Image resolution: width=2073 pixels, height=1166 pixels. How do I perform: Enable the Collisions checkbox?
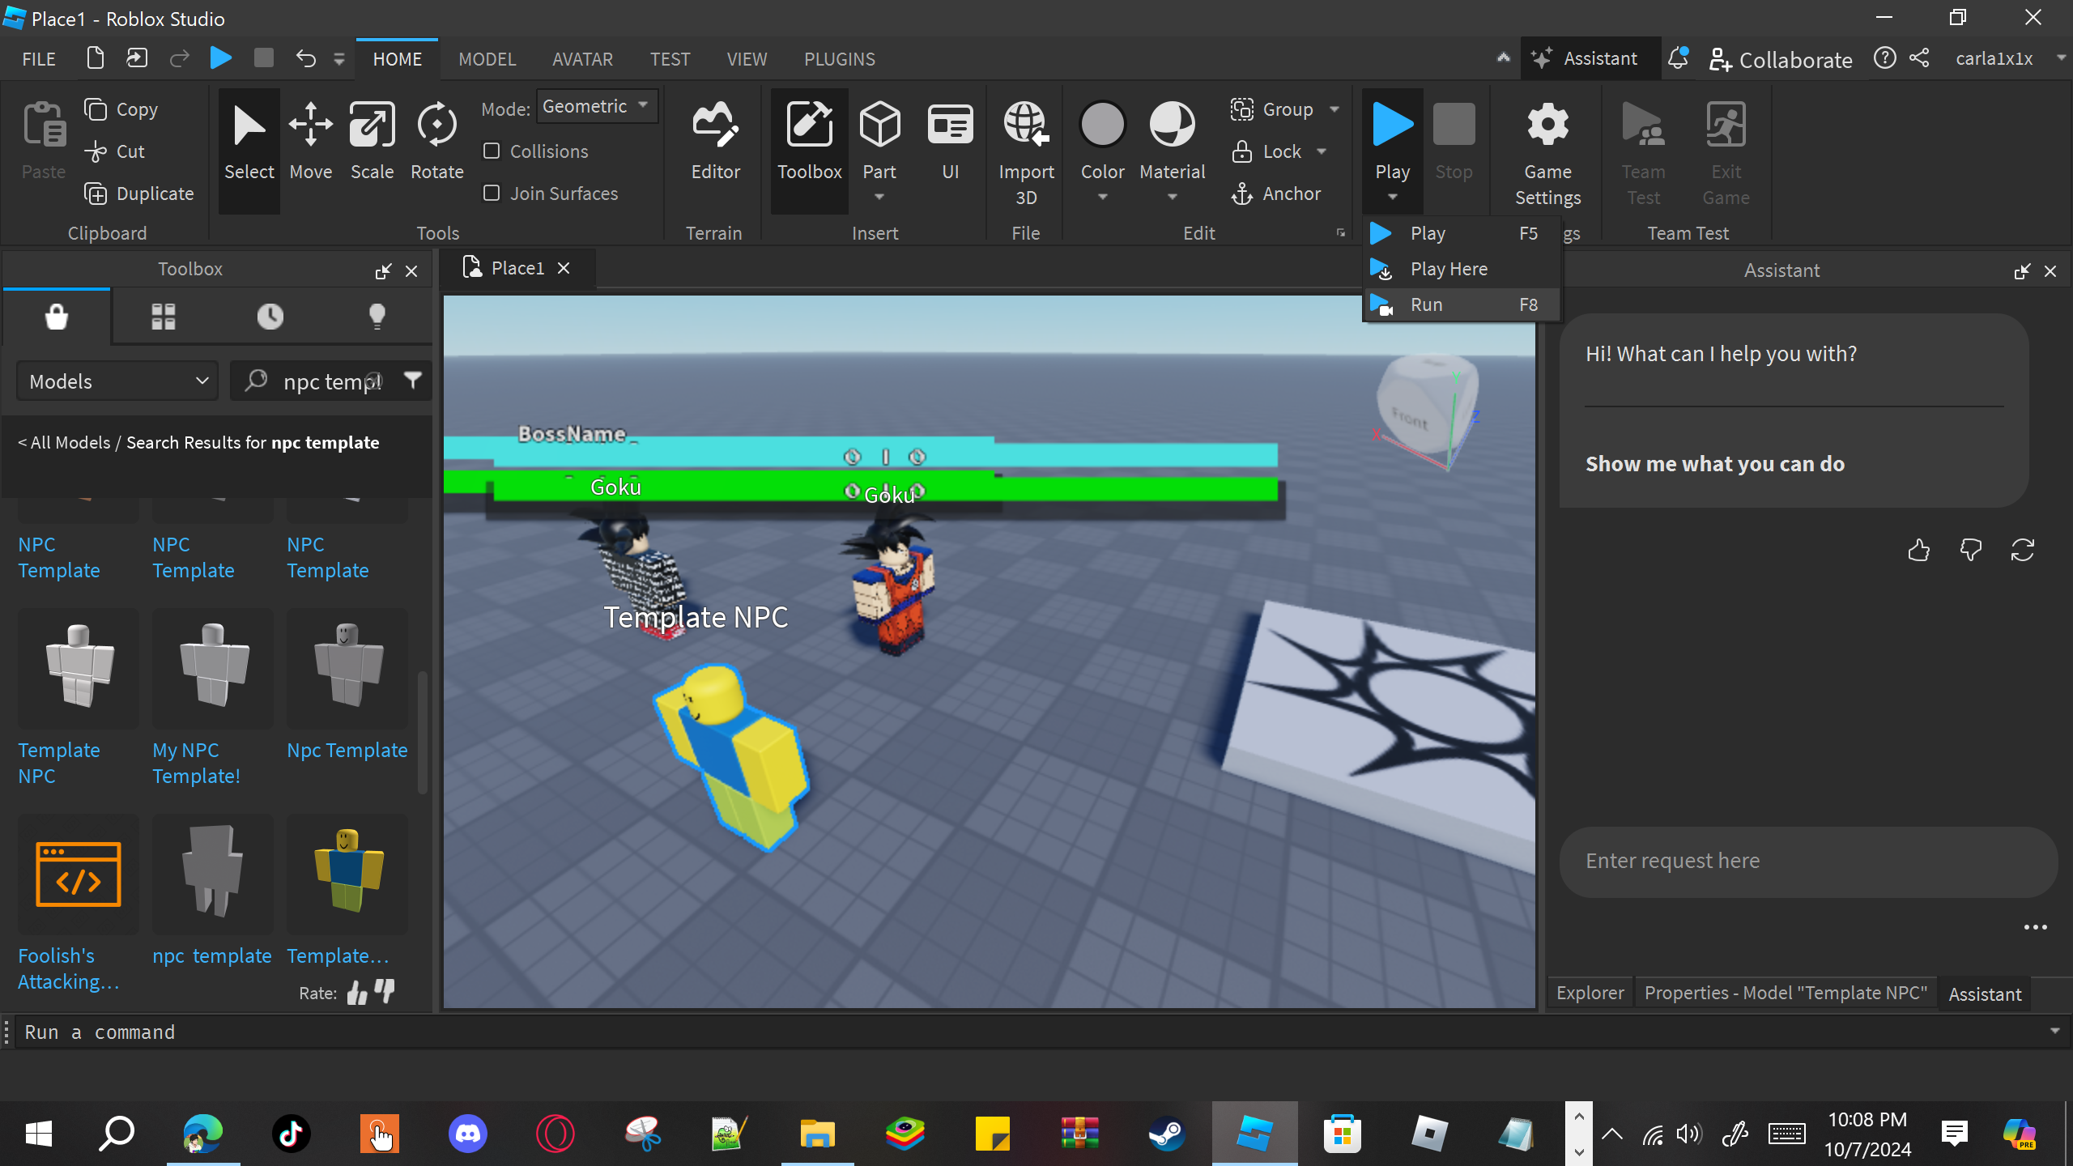492,151
